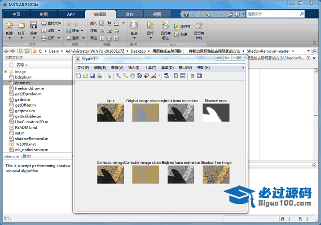Open the 查找 (Find) dropdown arrow

click(84, 38)
